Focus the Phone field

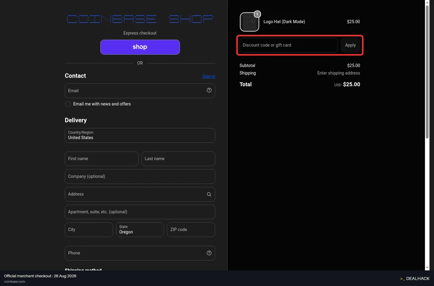(140, 253)
